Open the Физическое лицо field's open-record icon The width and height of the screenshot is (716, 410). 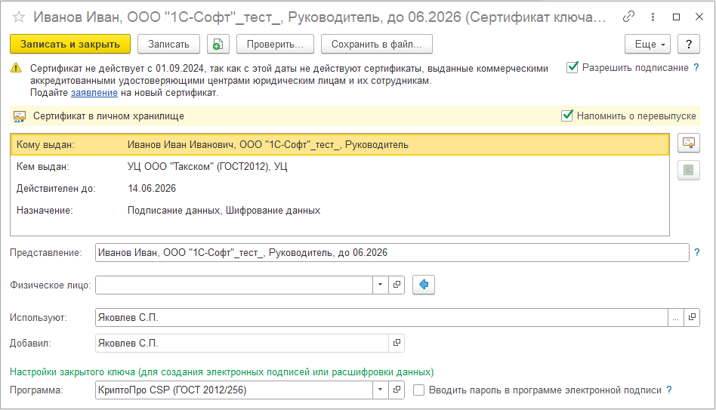[x=397, y=285]
